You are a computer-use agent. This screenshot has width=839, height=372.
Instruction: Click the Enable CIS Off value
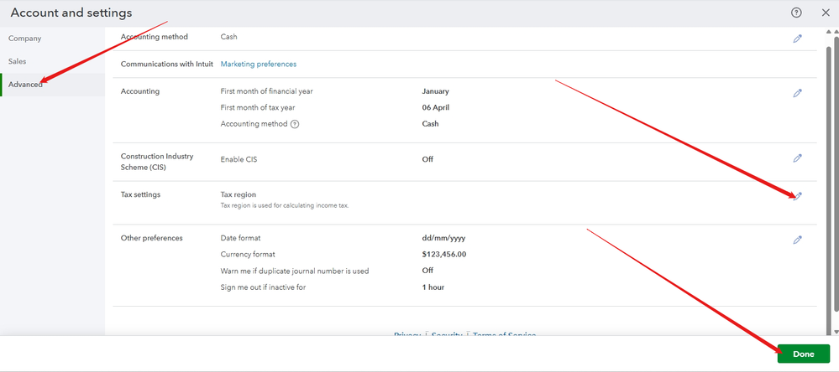427,159
